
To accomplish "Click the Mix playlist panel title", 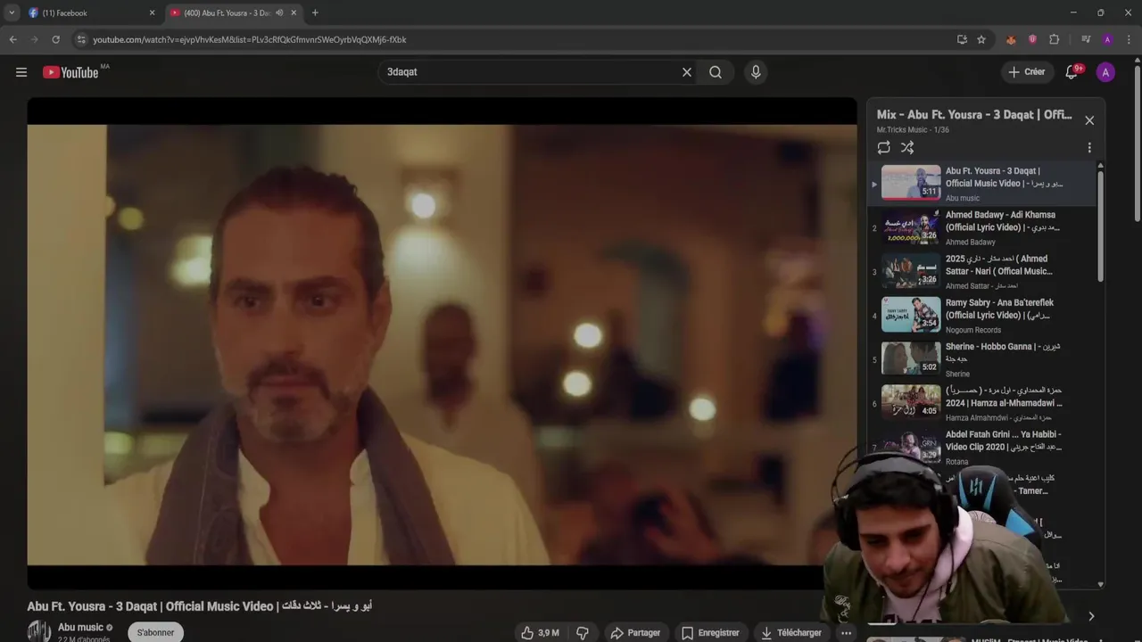I will coord(974,115).
